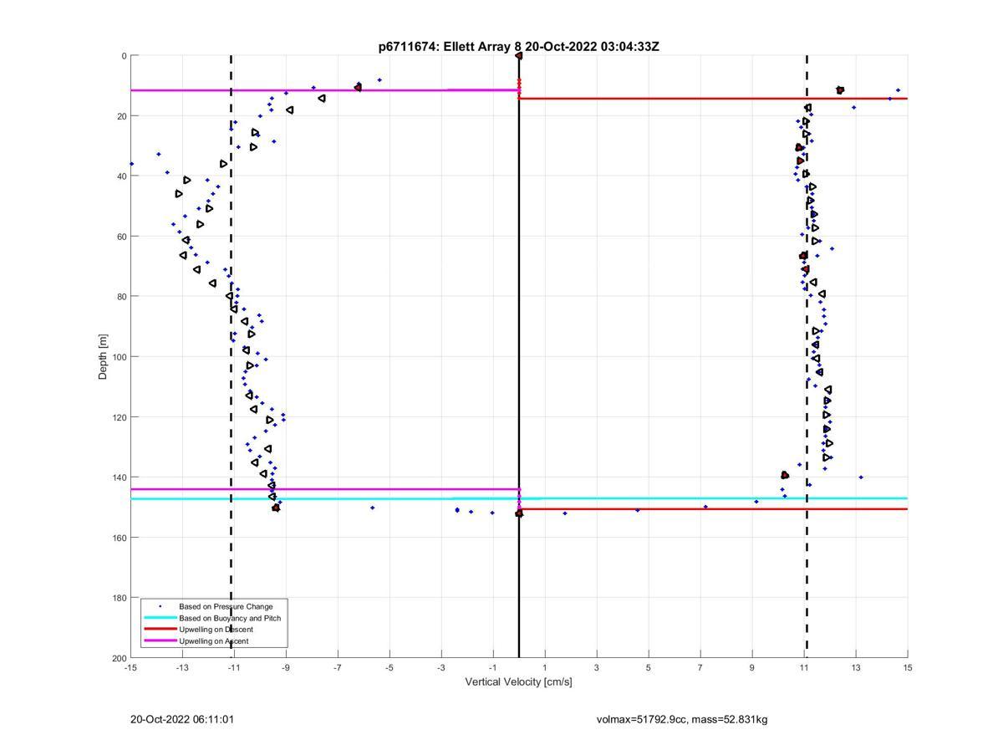The image size is (1003, 740).
Task: Click x-axis tick label '9'
Action: tap(752, 667)
